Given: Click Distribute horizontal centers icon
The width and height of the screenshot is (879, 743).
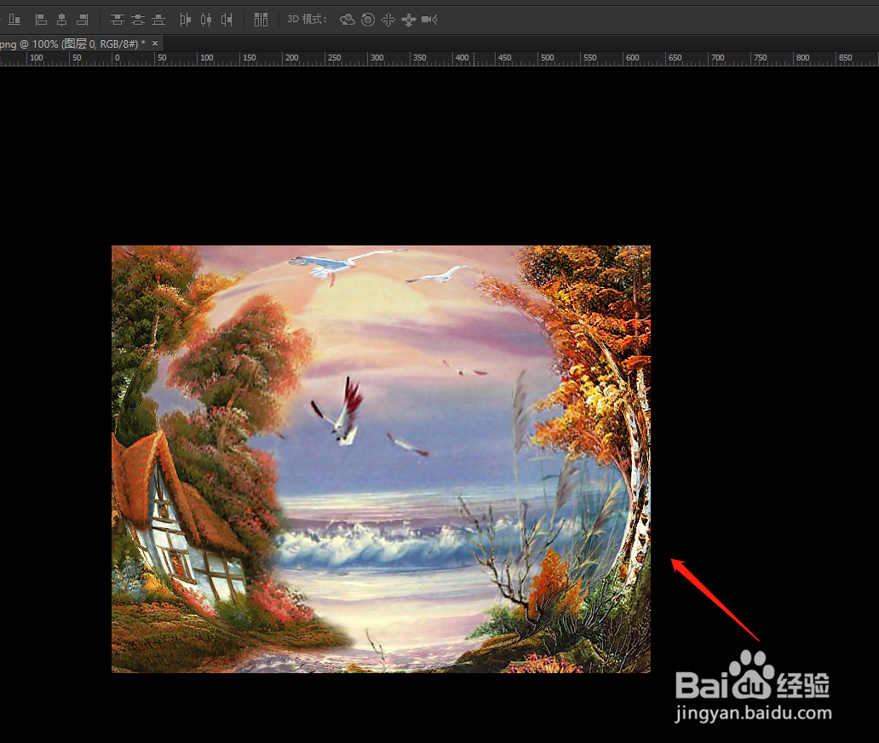Looking at the screenshot, I should [x=206, y=20].
